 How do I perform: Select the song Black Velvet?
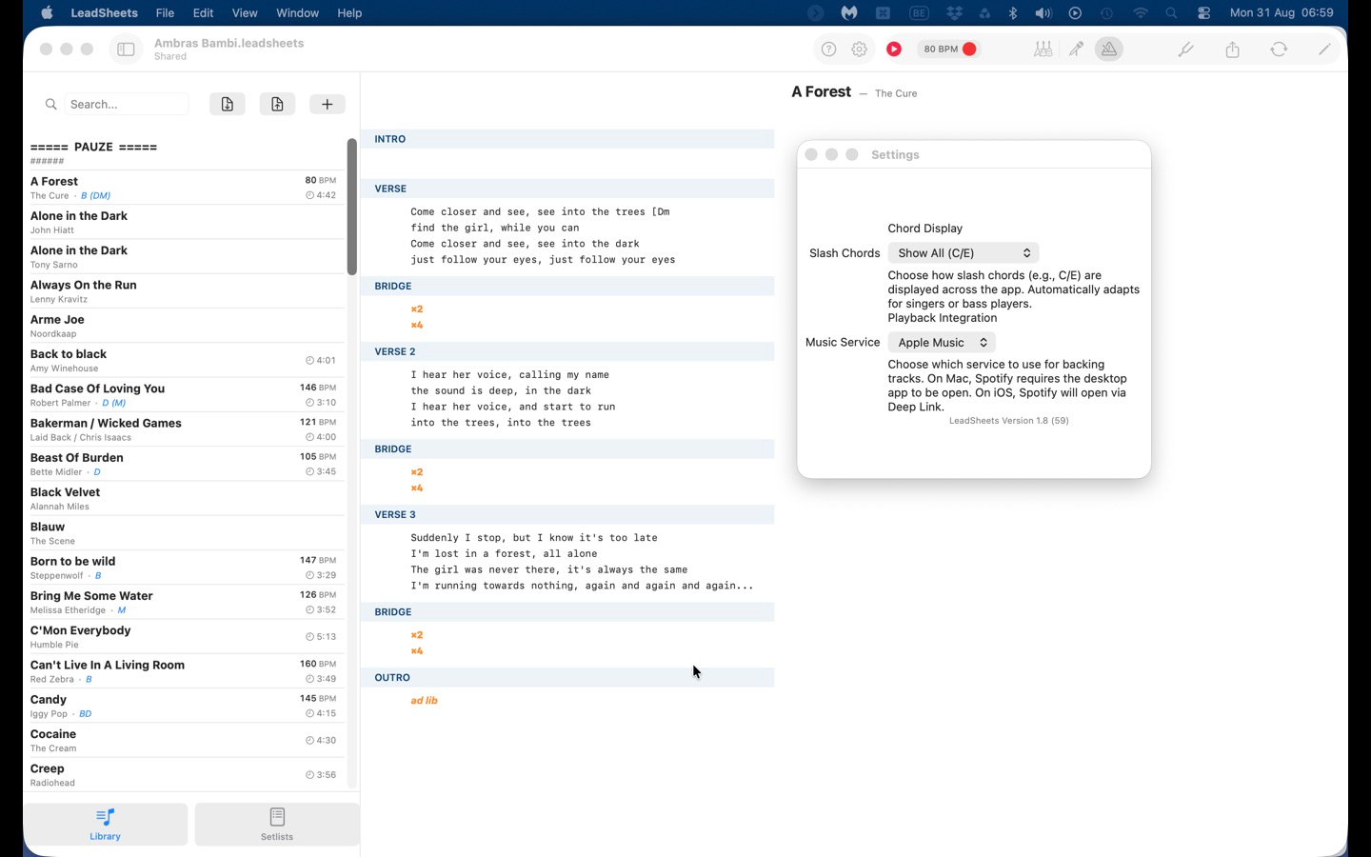pyautogui.click(x=184, y=499)
